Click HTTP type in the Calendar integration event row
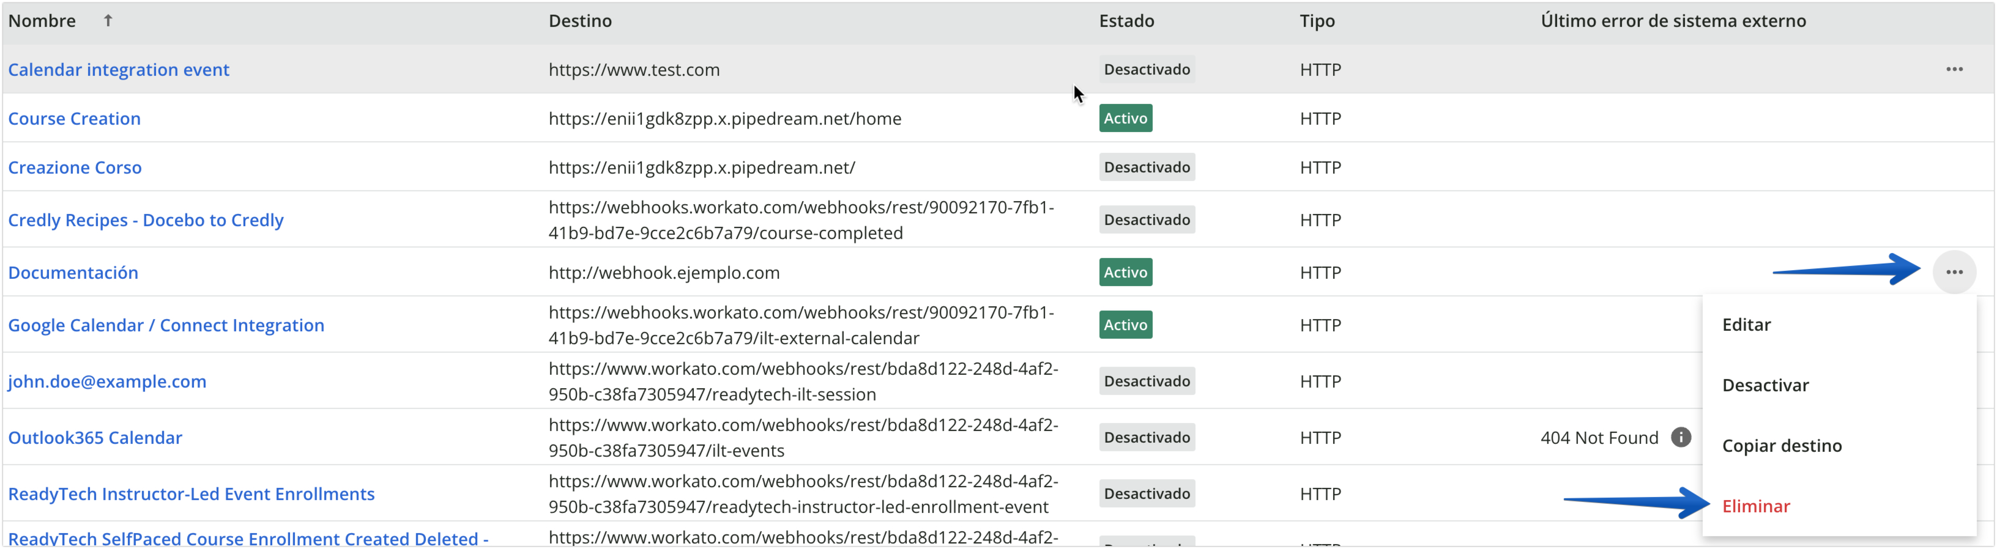Screen dimensions: 1997x549 (x=1320, y=70)
